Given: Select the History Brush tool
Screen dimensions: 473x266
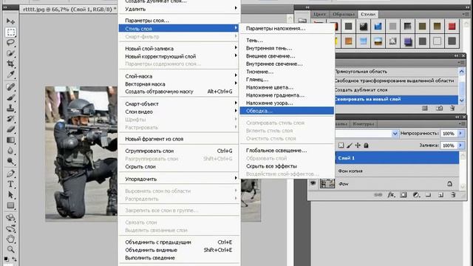Looking at the screenshot, I should pos(10,119).
